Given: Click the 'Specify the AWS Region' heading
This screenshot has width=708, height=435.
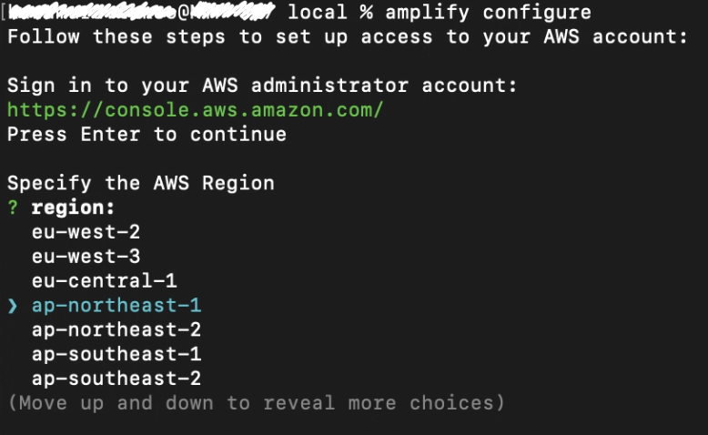Looking at the screenshot, I should tap(141, 184).
